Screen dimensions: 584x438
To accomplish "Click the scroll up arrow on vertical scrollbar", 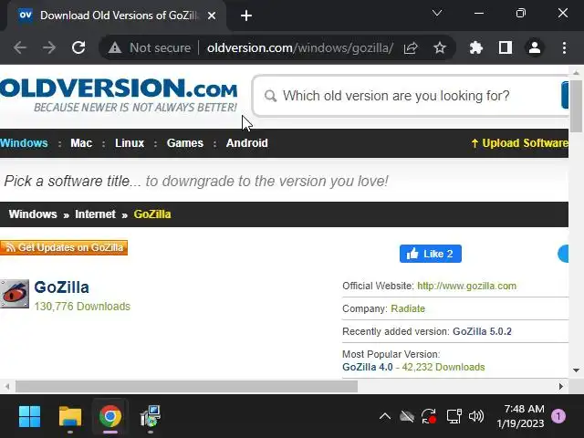I will 576,73.
